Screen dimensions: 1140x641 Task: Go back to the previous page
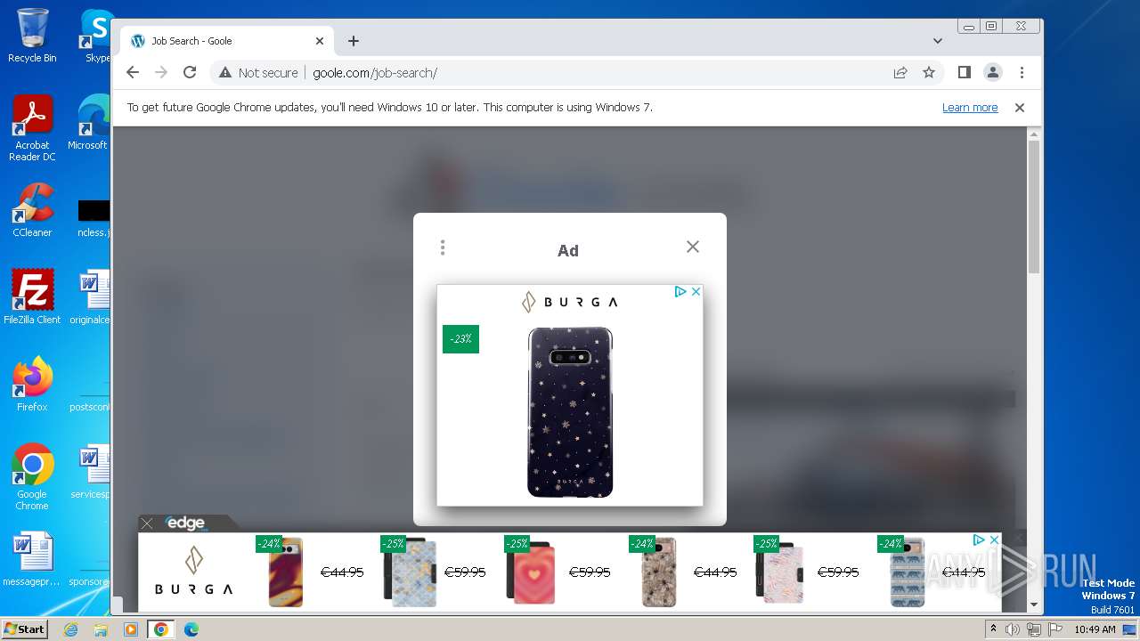coord(133,73)
